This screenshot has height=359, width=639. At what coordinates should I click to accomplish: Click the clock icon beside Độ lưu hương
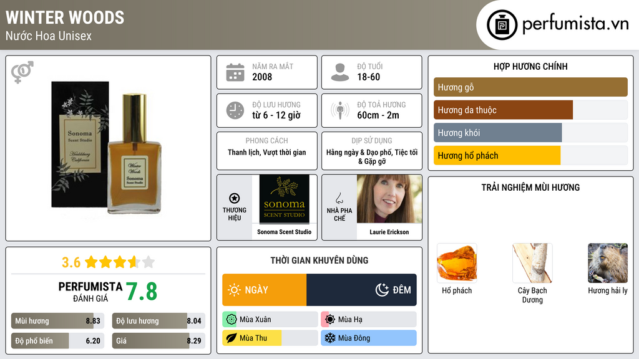point(235,110)
